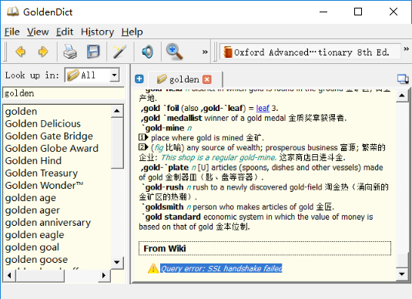Click word list horizontal scroll right arrow

pos(104,275)
